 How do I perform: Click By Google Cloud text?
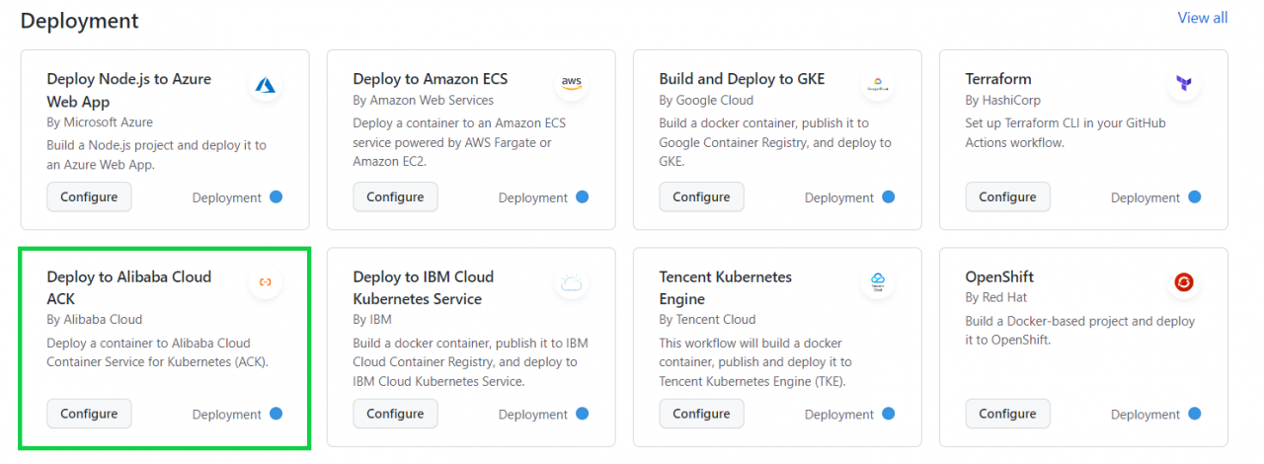click(x=706, y=100)
